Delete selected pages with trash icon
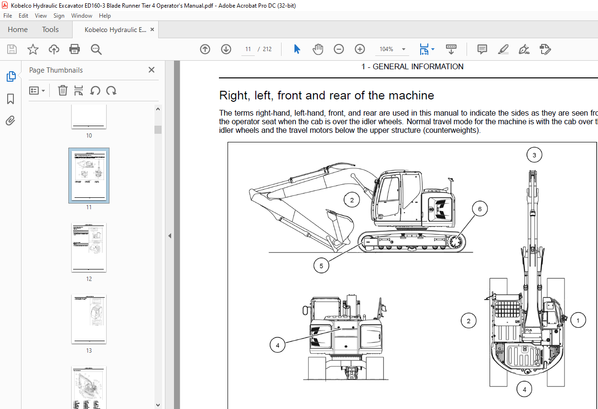This screenshot has width=598, height=409. [x=63, y=90]
